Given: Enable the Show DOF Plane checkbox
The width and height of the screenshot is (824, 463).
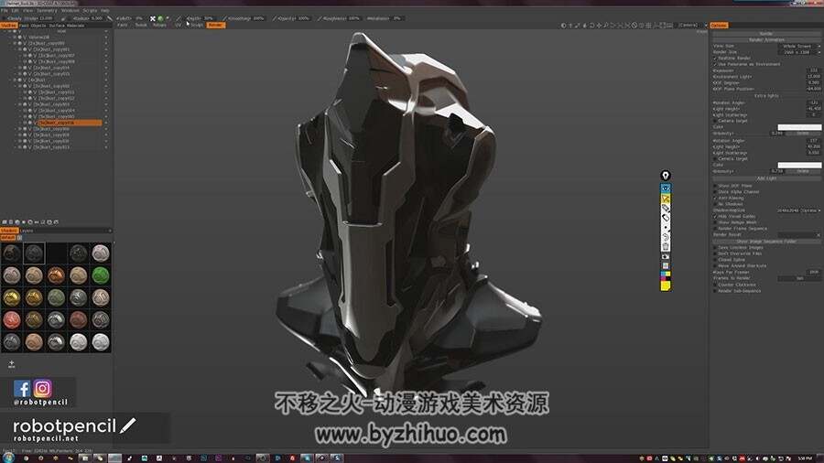Looking at the screenshot, I should [715, 186].
